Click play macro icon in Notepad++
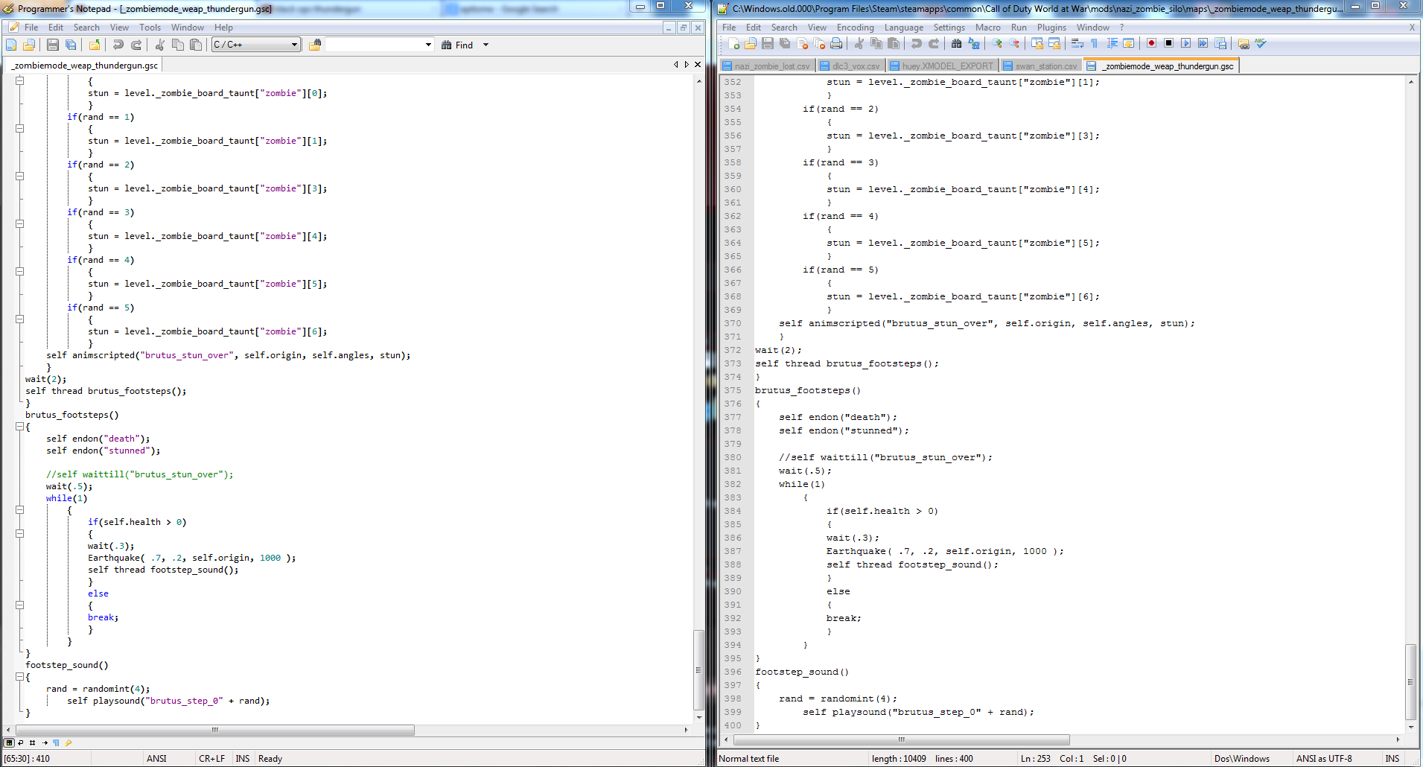Screen dimensions: 1423x767 point(1185,44)
